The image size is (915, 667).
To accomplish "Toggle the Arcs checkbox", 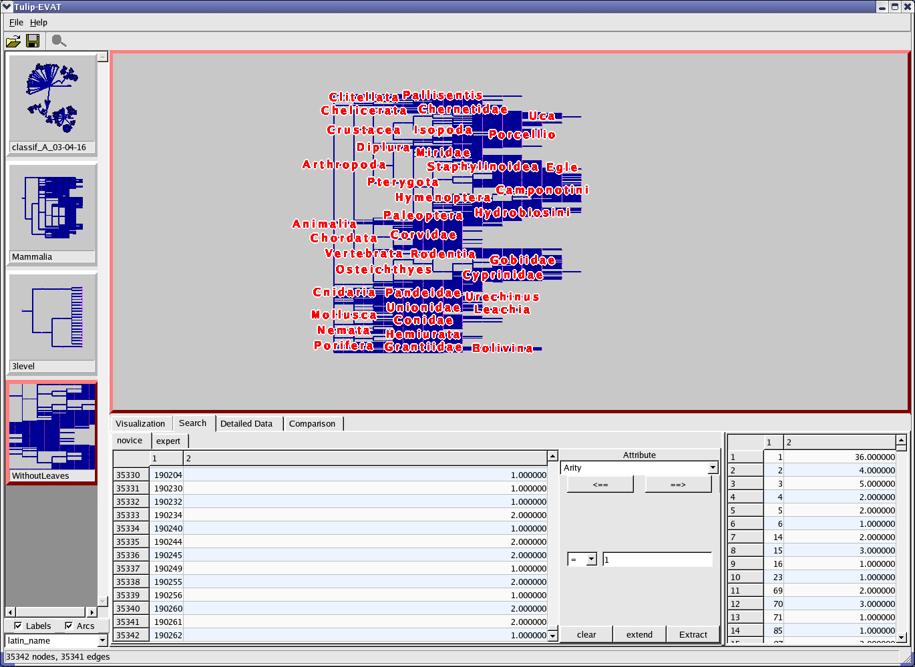I will click(69, 626).
